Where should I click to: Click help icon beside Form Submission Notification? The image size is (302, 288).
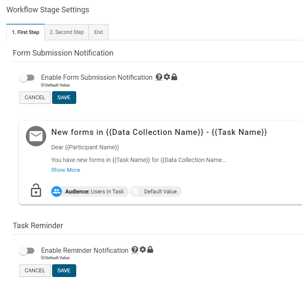[159, 77]
